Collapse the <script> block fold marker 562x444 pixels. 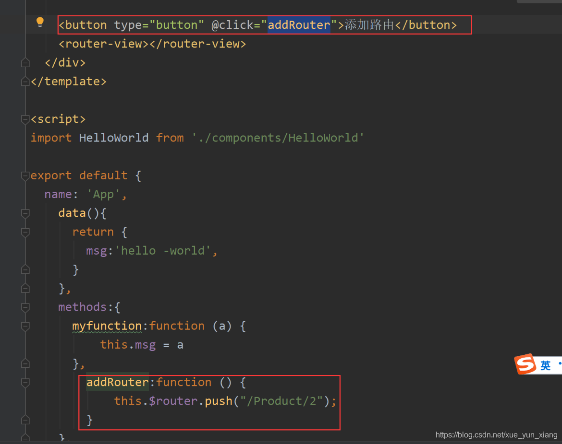click(x=25, y=119)
